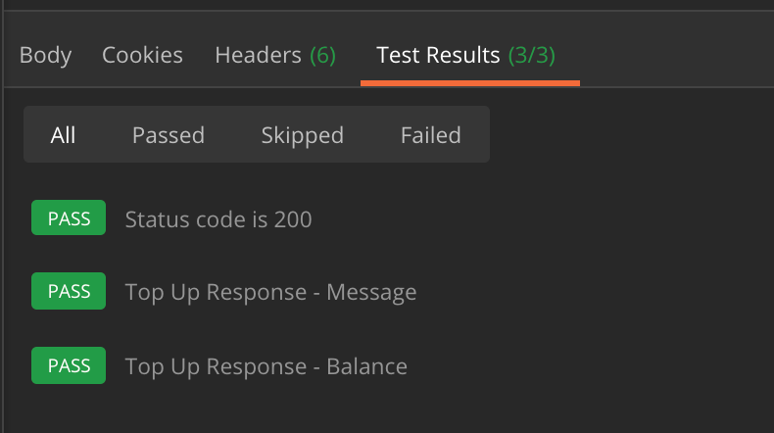Filter results to Failed tests
The image size is (774, 433).
coord(430,134)
